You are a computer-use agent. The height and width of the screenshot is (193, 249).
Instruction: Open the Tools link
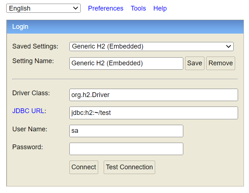pyautogui.click(x=138, y=8)
